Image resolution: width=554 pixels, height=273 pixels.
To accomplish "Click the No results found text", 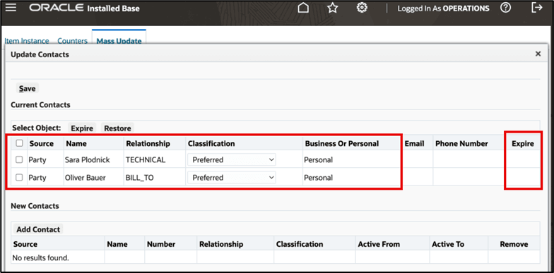I will point(41,258).
